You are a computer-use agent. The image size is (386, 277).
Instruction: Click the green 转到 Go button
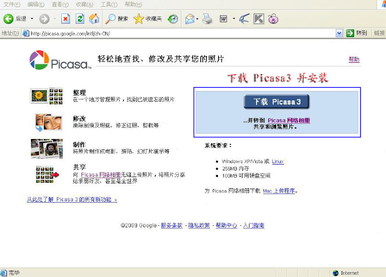(x=357, y=33)
